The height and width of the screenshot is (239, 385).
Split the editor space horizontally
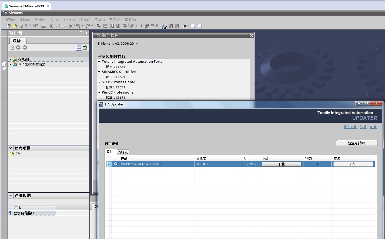pyautogui.click(x=193, y=26)
